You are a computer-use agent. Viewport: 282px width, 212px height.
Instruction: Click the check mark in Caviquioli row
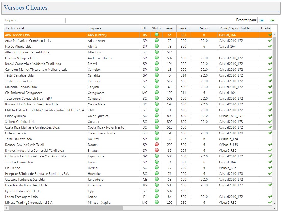pyautogui.click(x=270, y=98)
